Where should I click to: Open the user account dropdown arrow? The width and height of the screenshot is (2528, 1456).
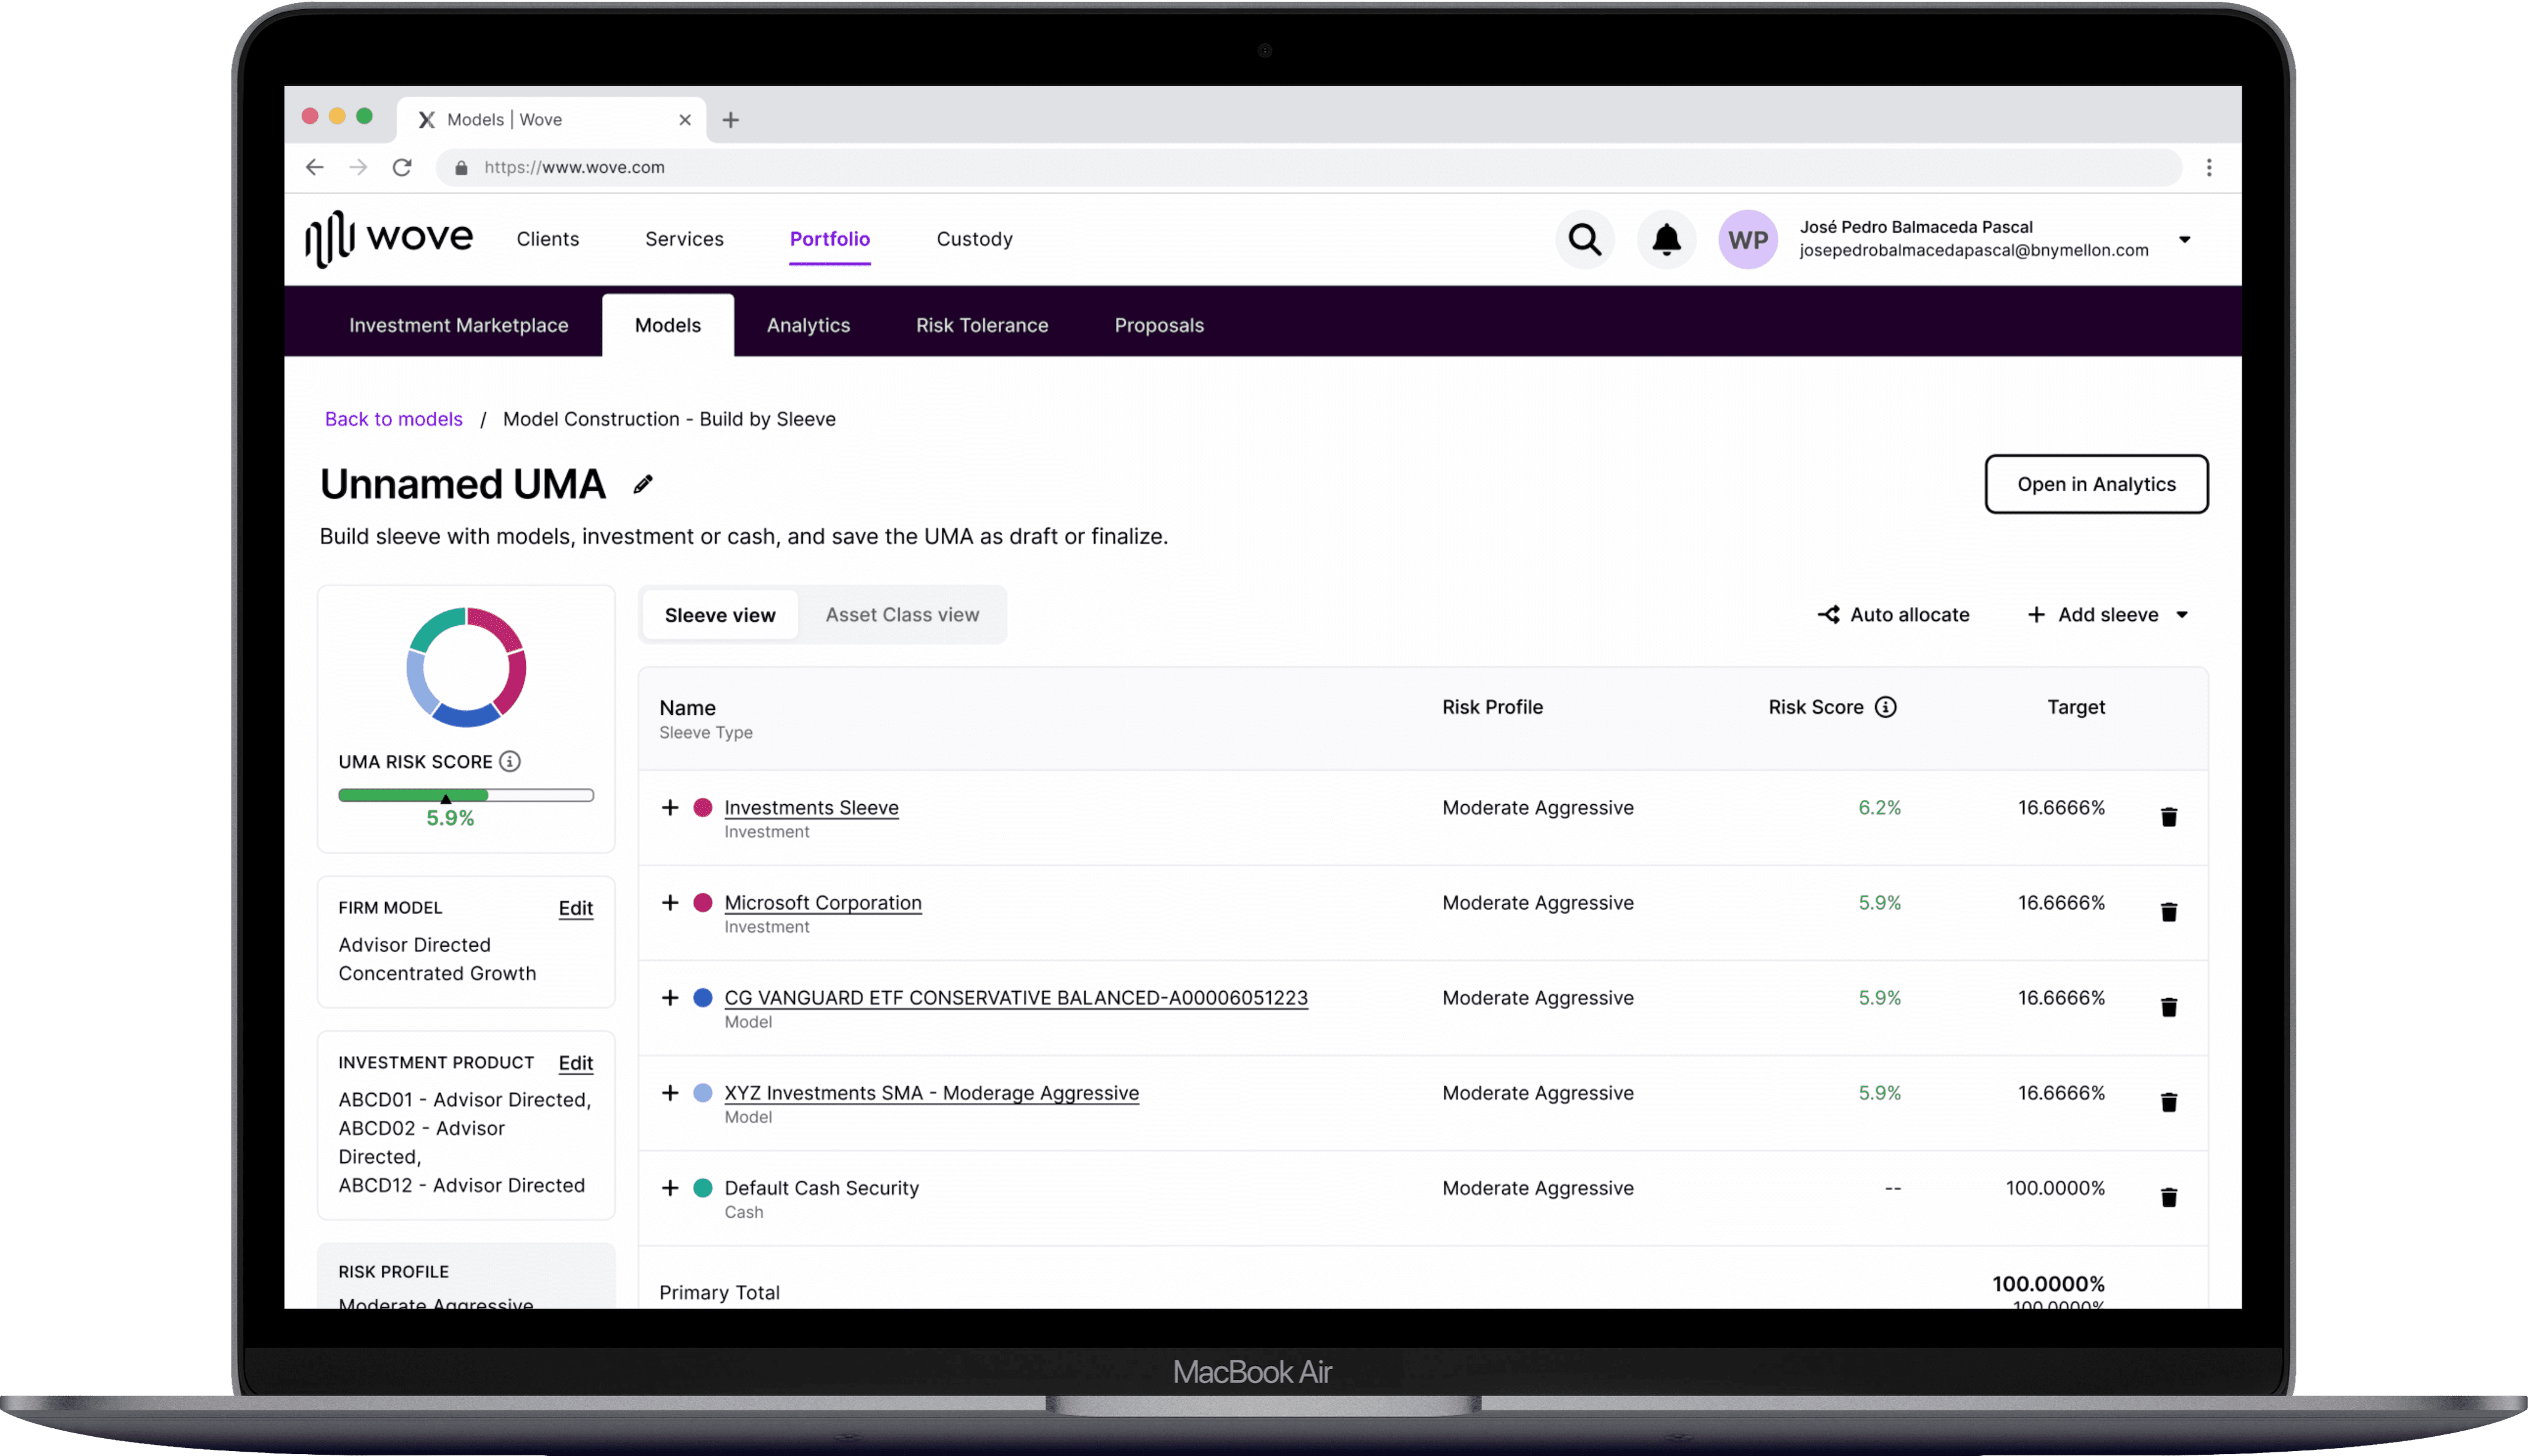tap(2184, 240)
